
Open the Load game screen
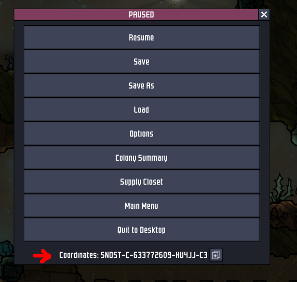click(x=141, y=110)
